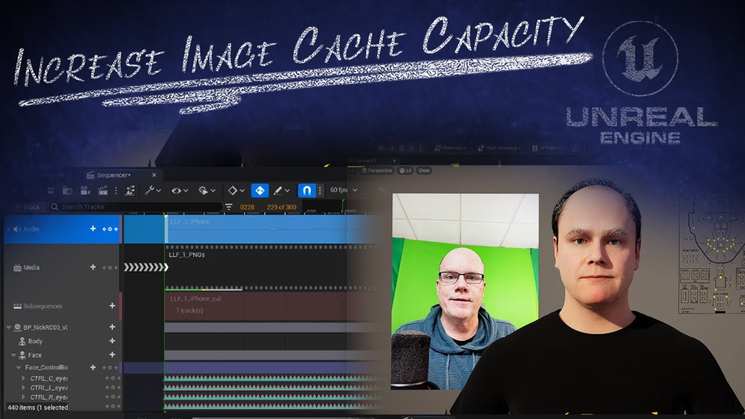Viewport: 745px width, 419px height.
Task: Open the three-dot options beside clapperboard
Action: (x=116, y=190)
